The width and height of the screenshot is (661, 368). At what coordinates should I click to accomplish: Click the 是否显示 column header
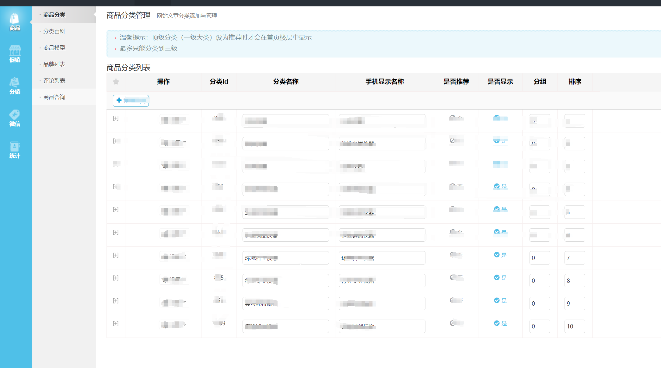500,82
